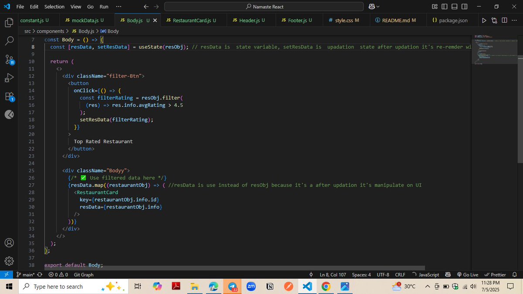Change language mode via JavaScript
The height and width of the screenshot is (294, 523).
point(429,275)
